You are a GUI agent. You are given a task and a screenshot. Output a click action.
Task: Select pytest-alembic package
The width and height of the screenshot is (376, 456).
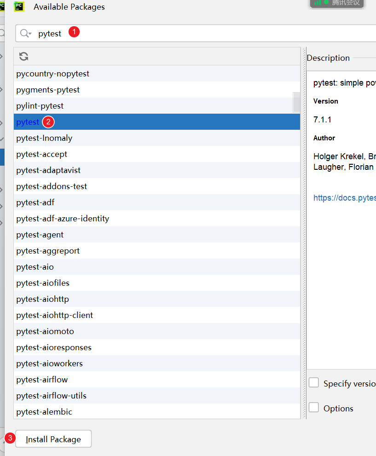coord(157,411)
